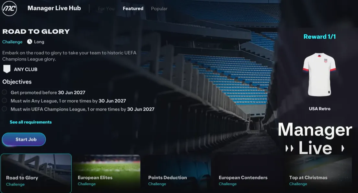Click the USA Retro shirt reward
The height and width of the screenshot is (193, 358).
tap(319, 74)
